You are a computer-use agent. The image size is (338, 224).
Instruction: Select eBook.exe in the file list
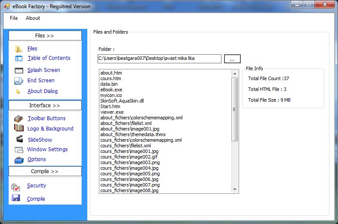pos(111,90)
